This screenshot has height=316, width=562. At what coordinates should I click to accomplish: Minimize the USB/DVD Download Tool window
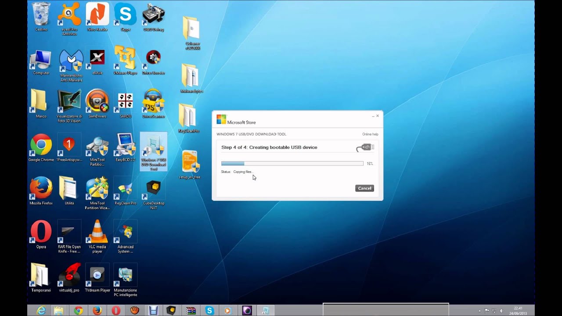373,116
